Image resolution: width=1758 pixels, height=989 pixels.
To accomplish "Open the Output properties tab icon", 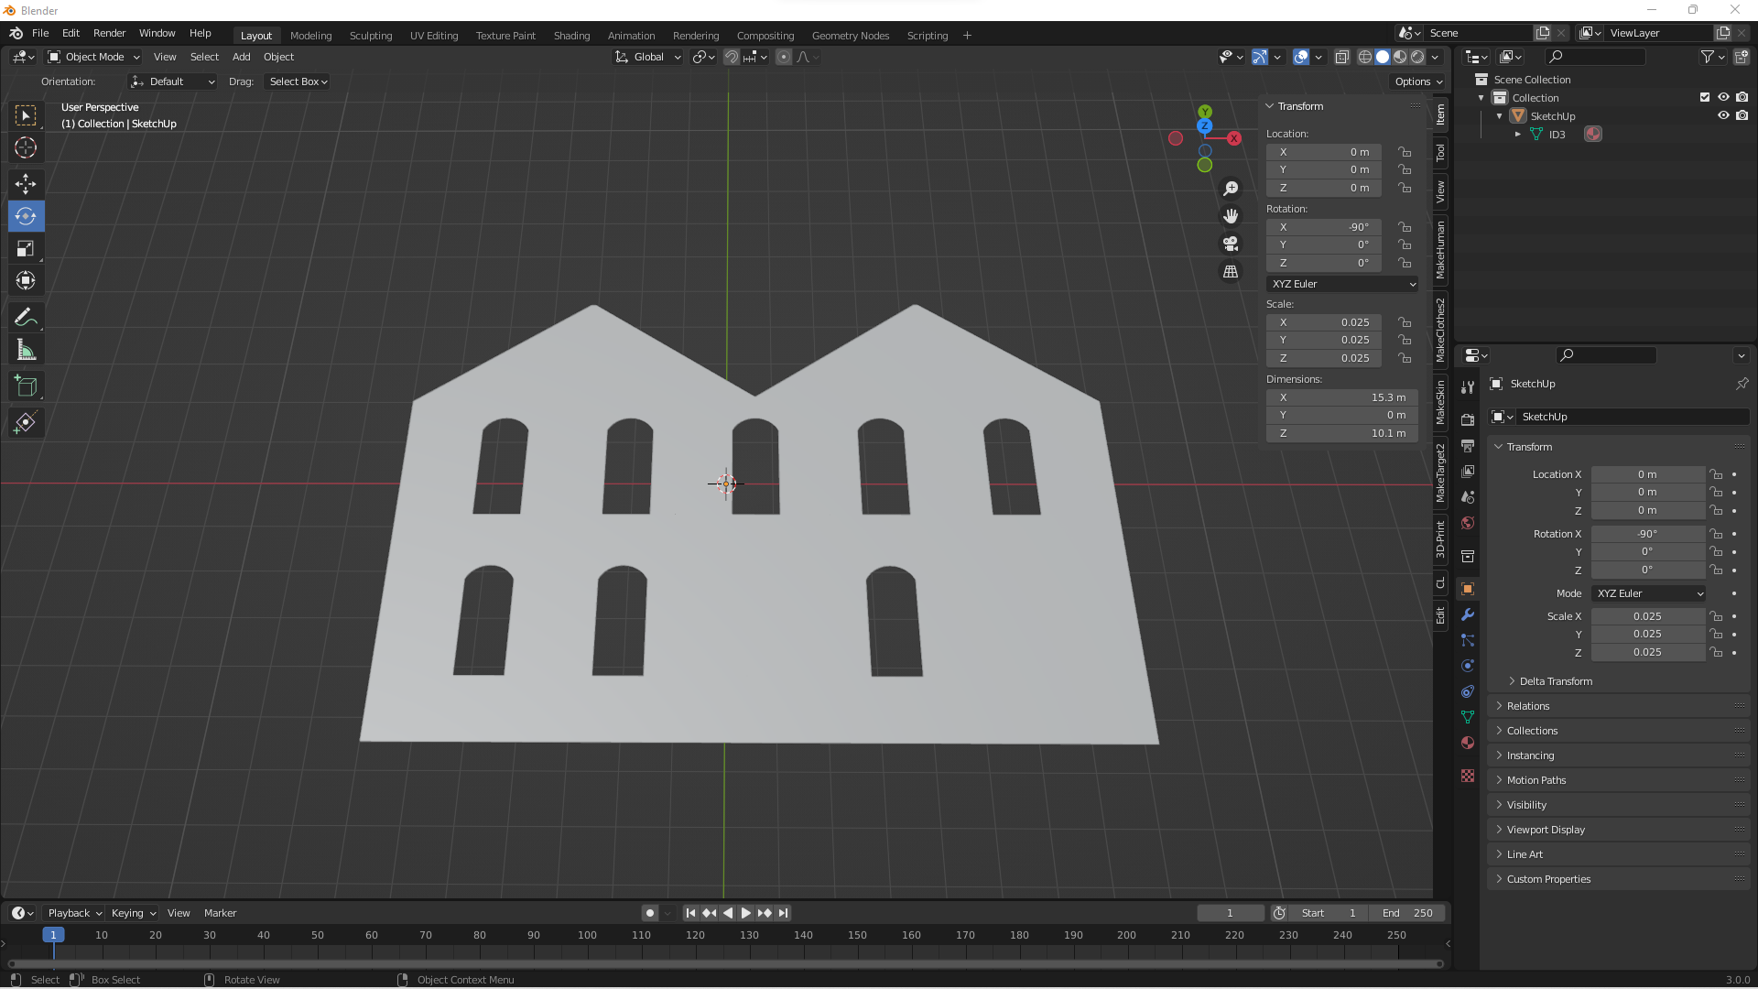I will pyautogui.click(x=1468, y=445).
